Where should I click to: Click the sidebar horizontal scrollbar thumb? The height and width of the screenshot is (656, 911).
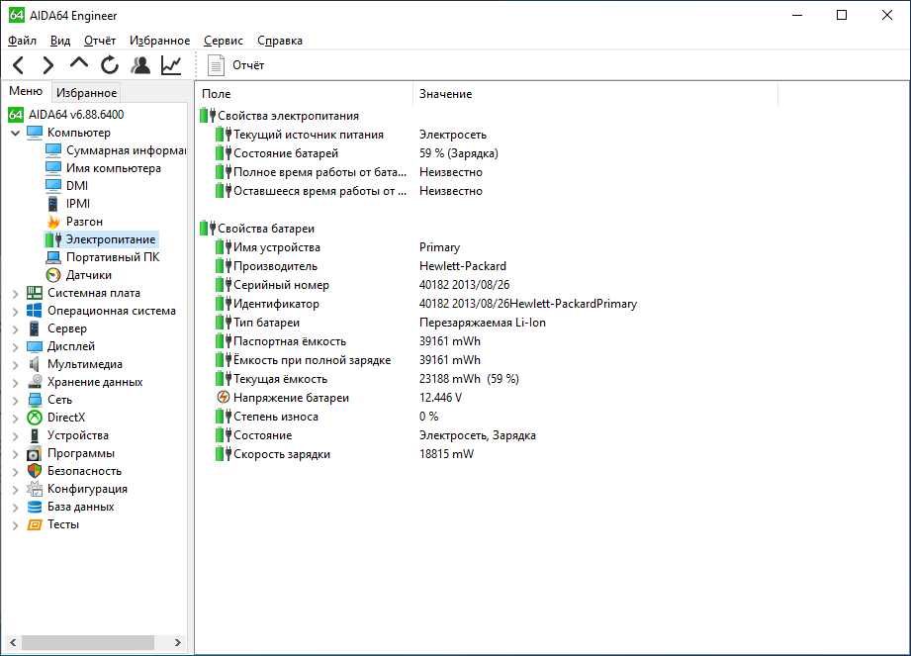pyautogui.click(x=88, y=642)
